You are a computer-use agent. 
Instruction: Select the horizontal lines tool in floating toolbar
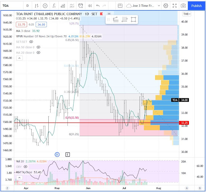click(x=124, y=20)
